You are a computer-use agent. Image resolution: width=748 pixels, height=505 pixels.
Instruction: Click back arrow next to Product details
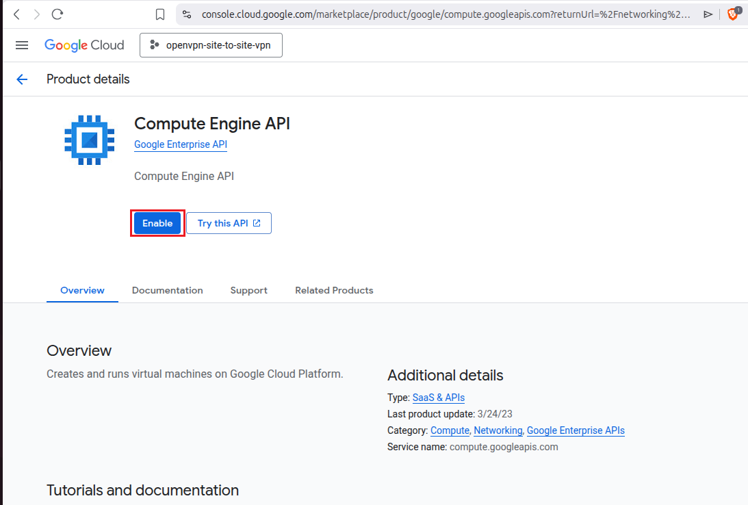[22, 79]
